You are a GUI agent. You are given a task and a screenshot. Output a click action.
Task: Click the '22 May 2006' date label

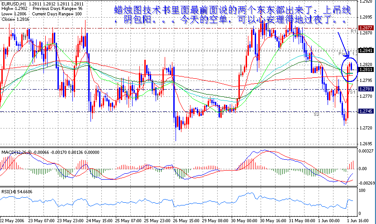[x=12, y=221]
